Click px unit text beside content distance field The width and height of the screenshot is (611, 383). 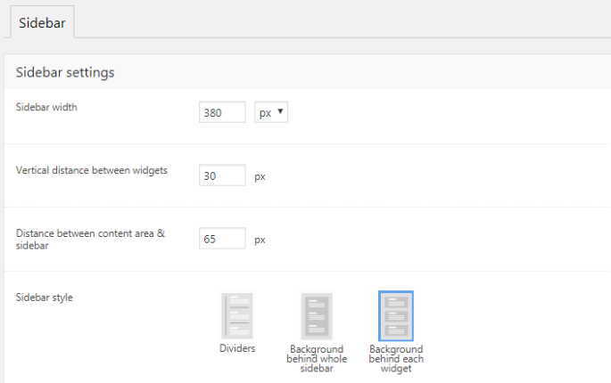pyautogui.click(x=260, y=240)
